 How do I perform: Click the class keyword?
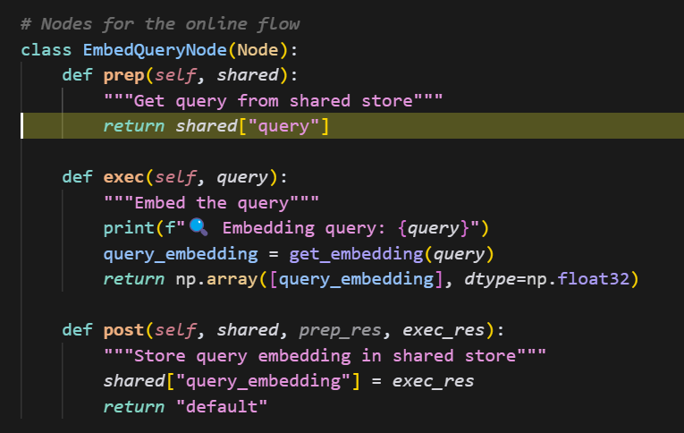click(x=46, y=50)
